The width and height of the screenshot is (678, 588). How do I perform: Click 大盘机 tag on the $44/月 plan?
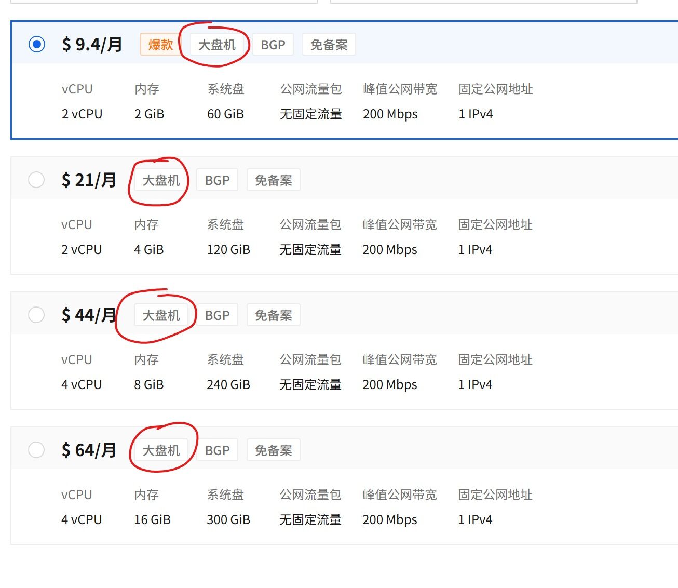[161, 315]
